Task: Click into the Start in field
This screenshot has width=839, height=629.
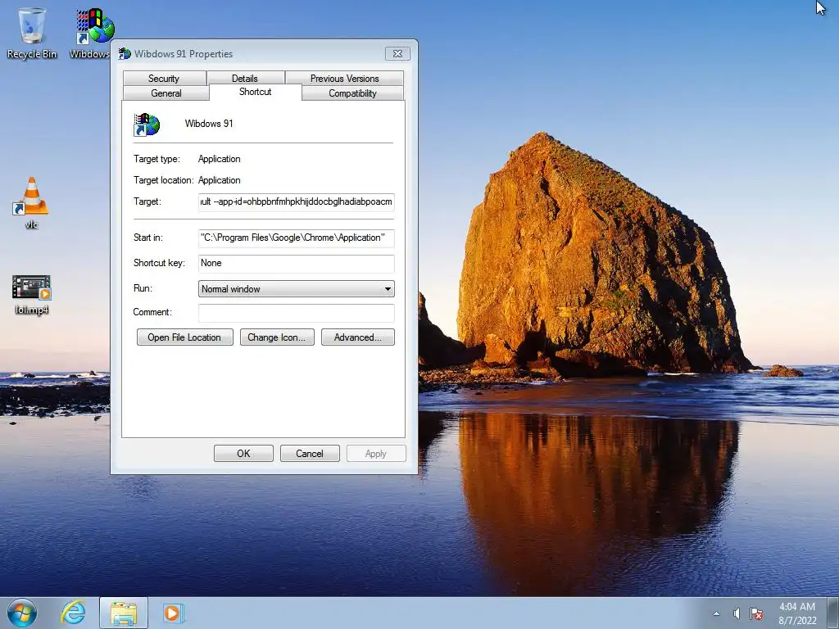Action: pos(297,238)
